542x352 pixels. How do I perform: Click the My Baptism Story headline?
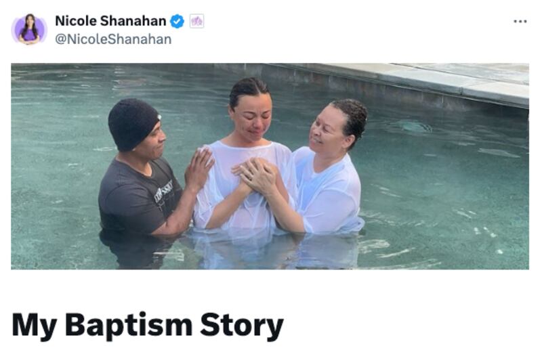tap(148, 326)
